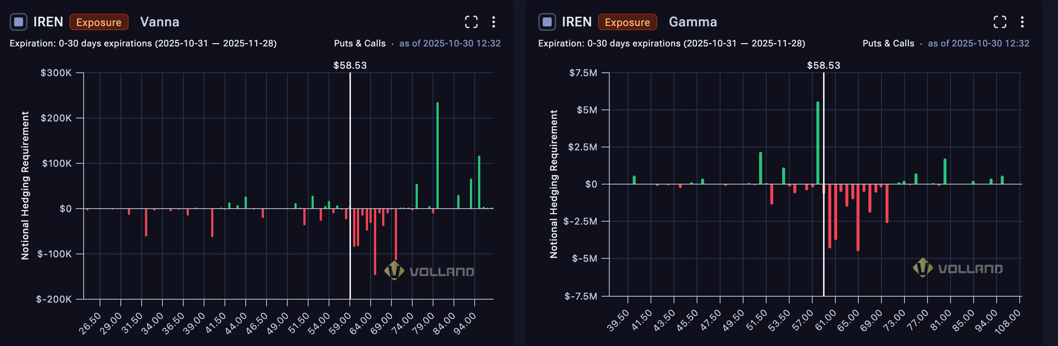Viewport: 1058px width, 346px height.
Task: Expand Vanna chart to fullscreen
Action: 471,22
